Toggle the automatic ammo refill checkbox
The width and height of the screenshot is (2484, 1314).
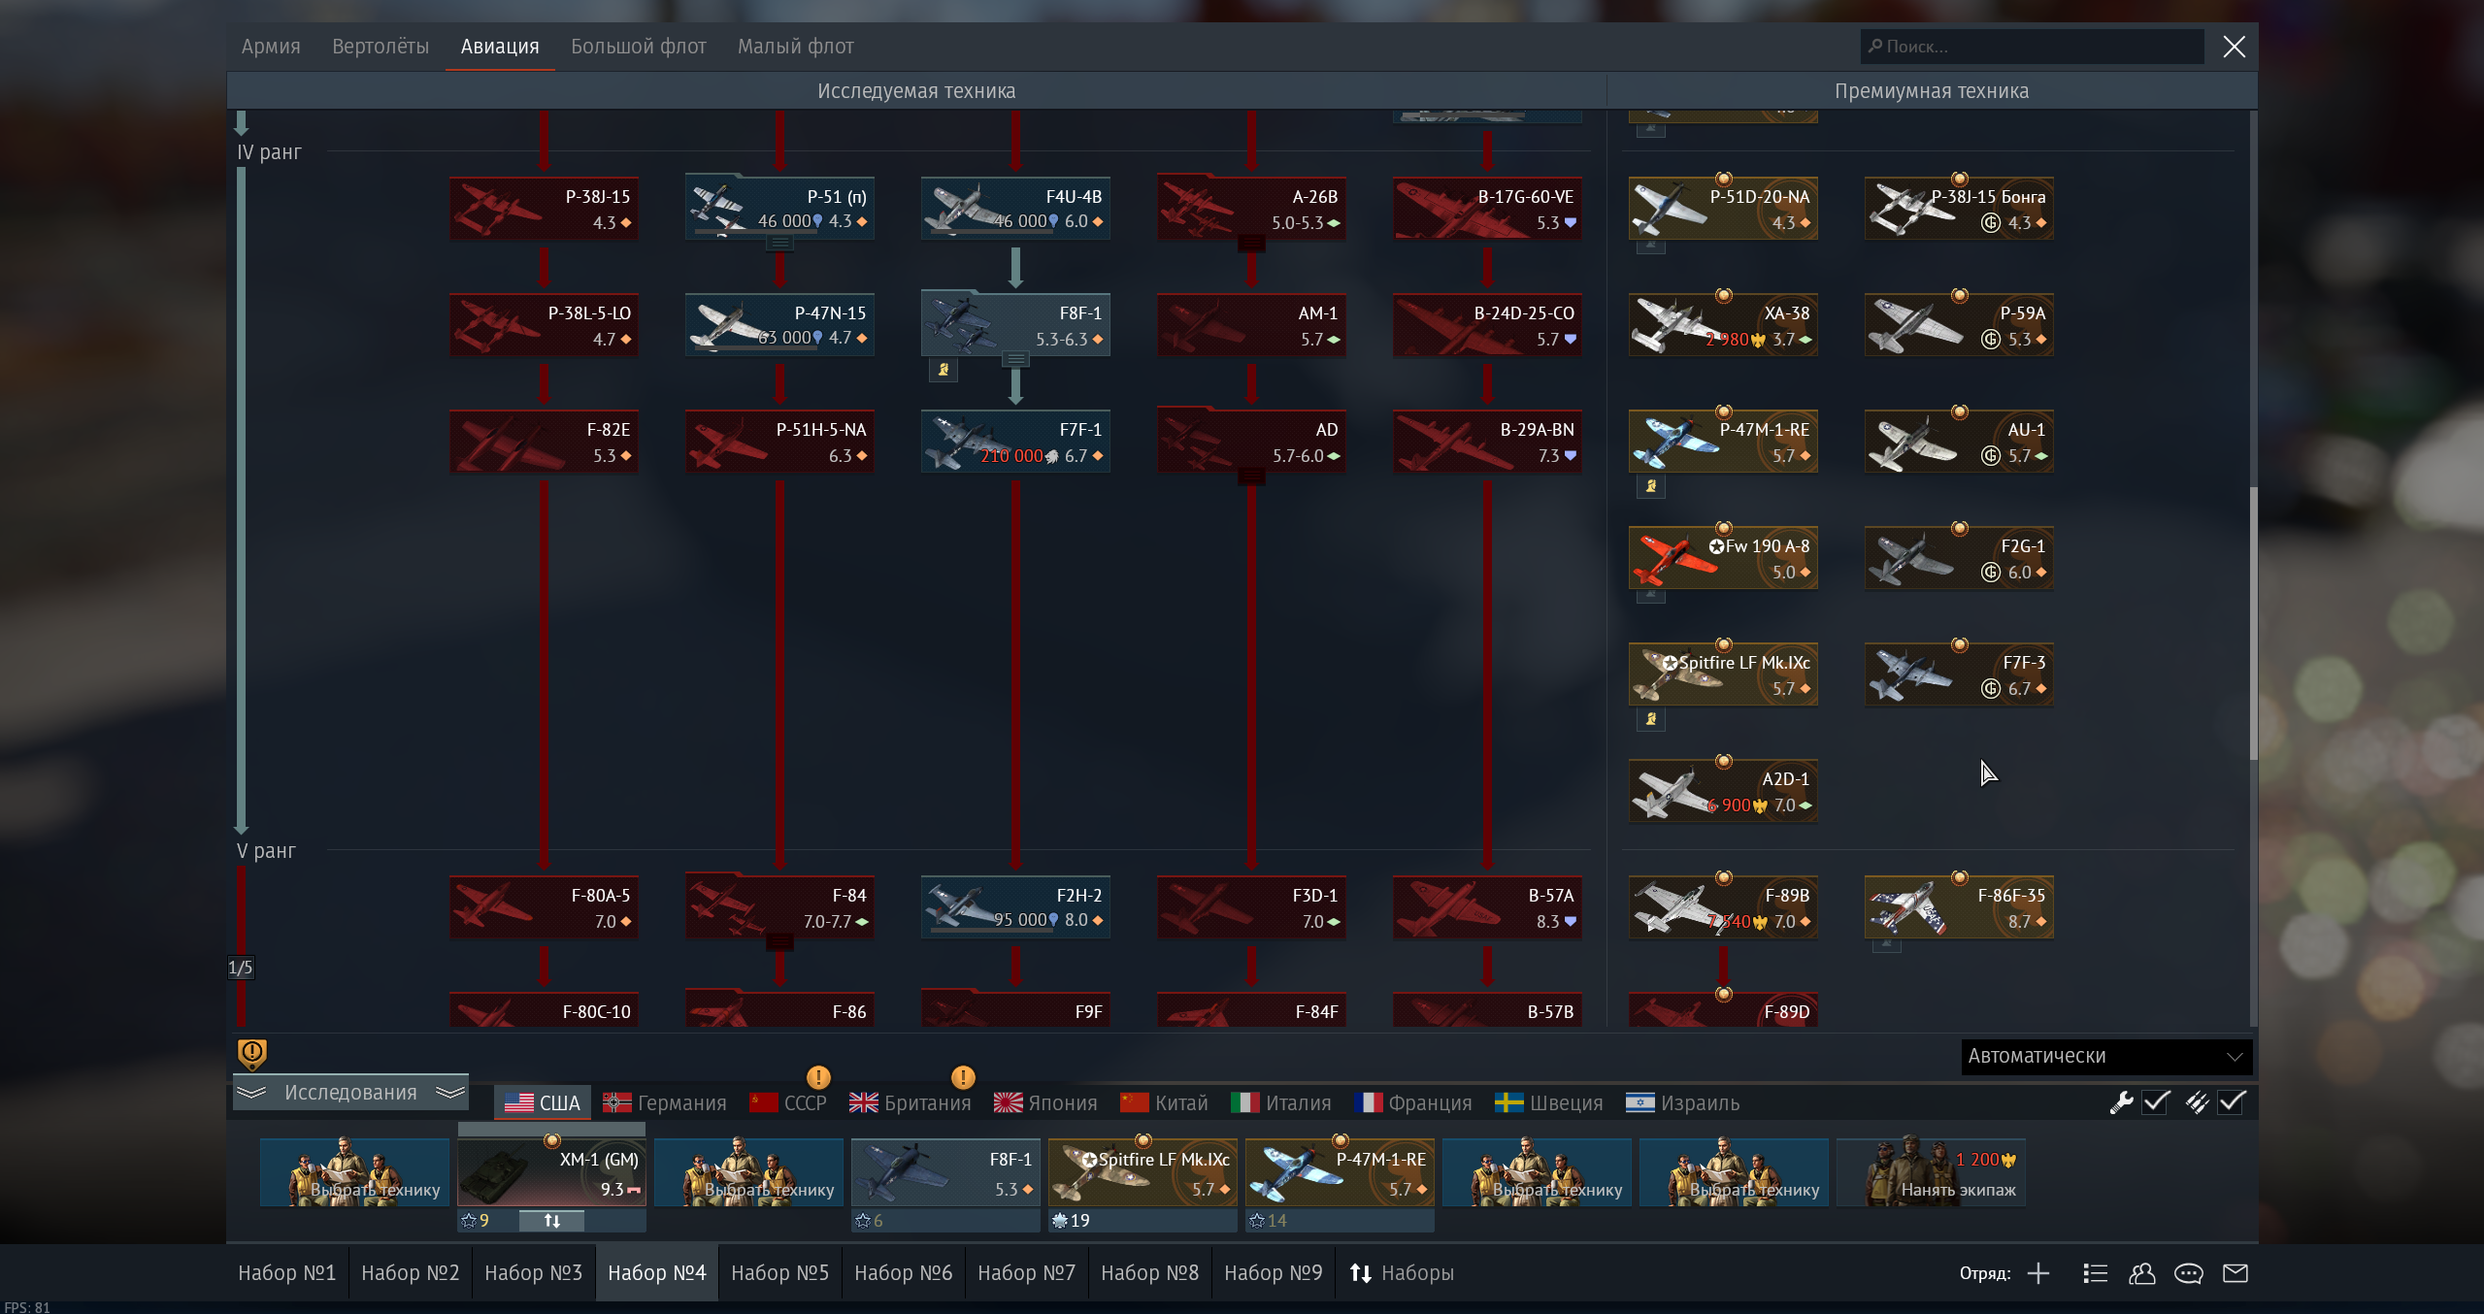coord(2232,1102)
